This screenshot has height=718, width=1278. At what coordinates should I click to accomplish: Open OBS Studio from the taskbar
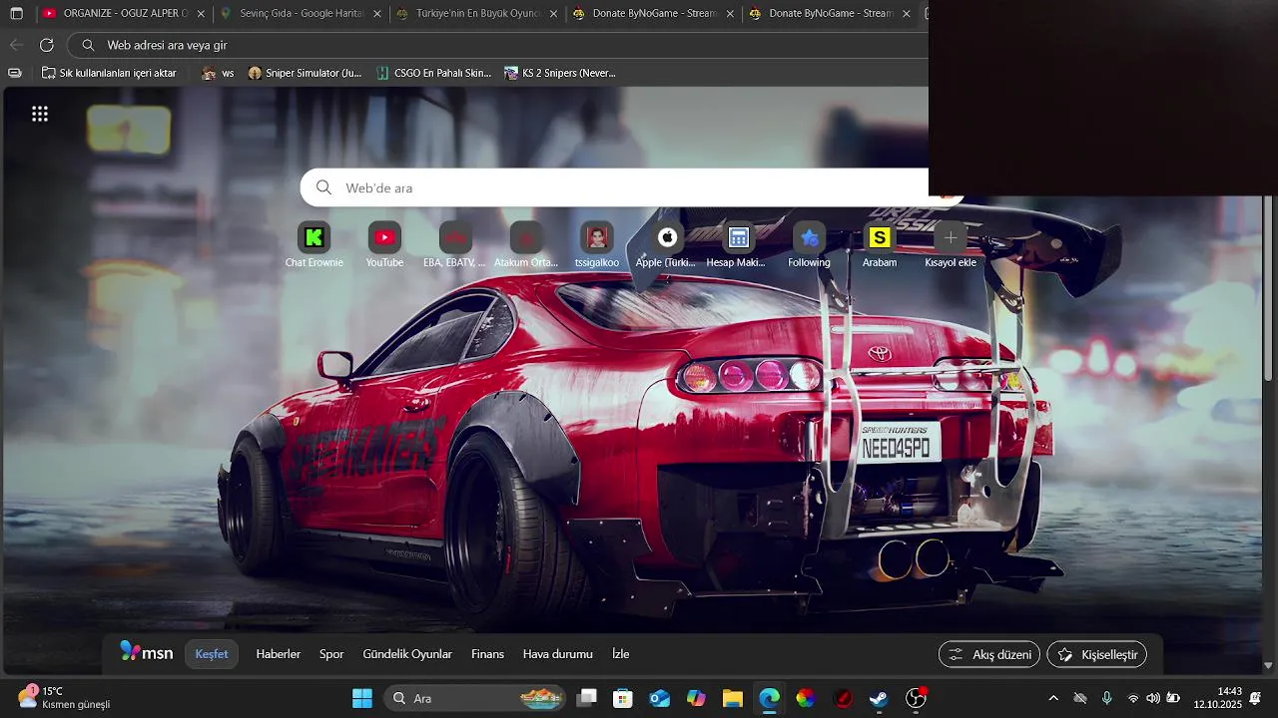pos(916,698)
